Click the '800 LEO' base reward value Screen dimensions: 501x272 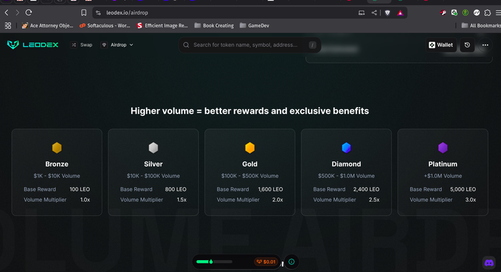tap(175, 189)
